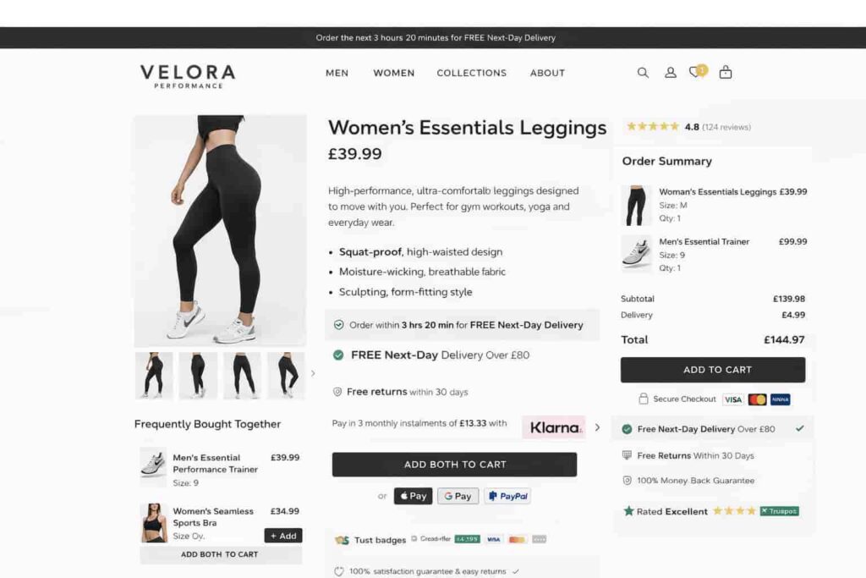Open the COLLECTIONS menu
Screen dimensions: 866x578
[472, 73]
